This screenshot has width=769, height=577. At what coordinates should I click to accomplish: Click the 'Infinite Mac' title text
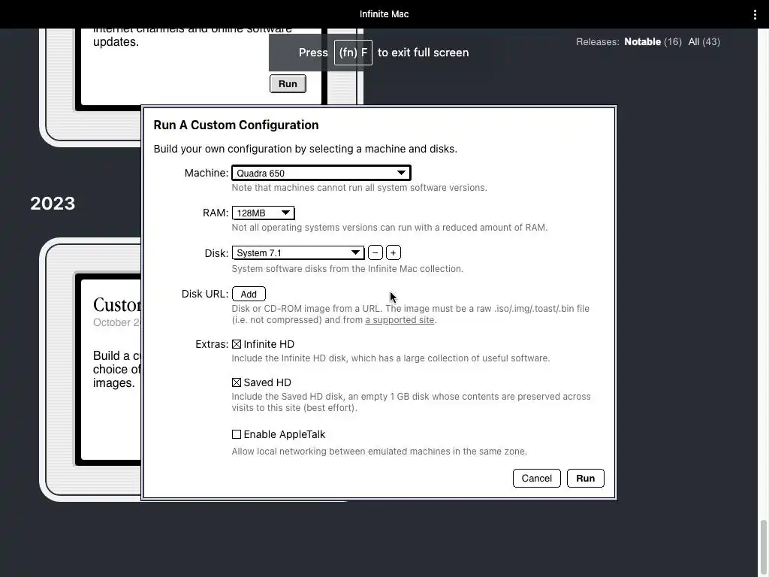(384, 14)
